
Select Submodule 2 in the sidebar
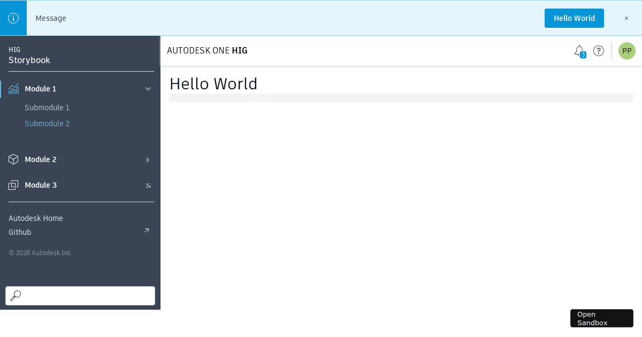pyautogui.click(x=47, y=124)
